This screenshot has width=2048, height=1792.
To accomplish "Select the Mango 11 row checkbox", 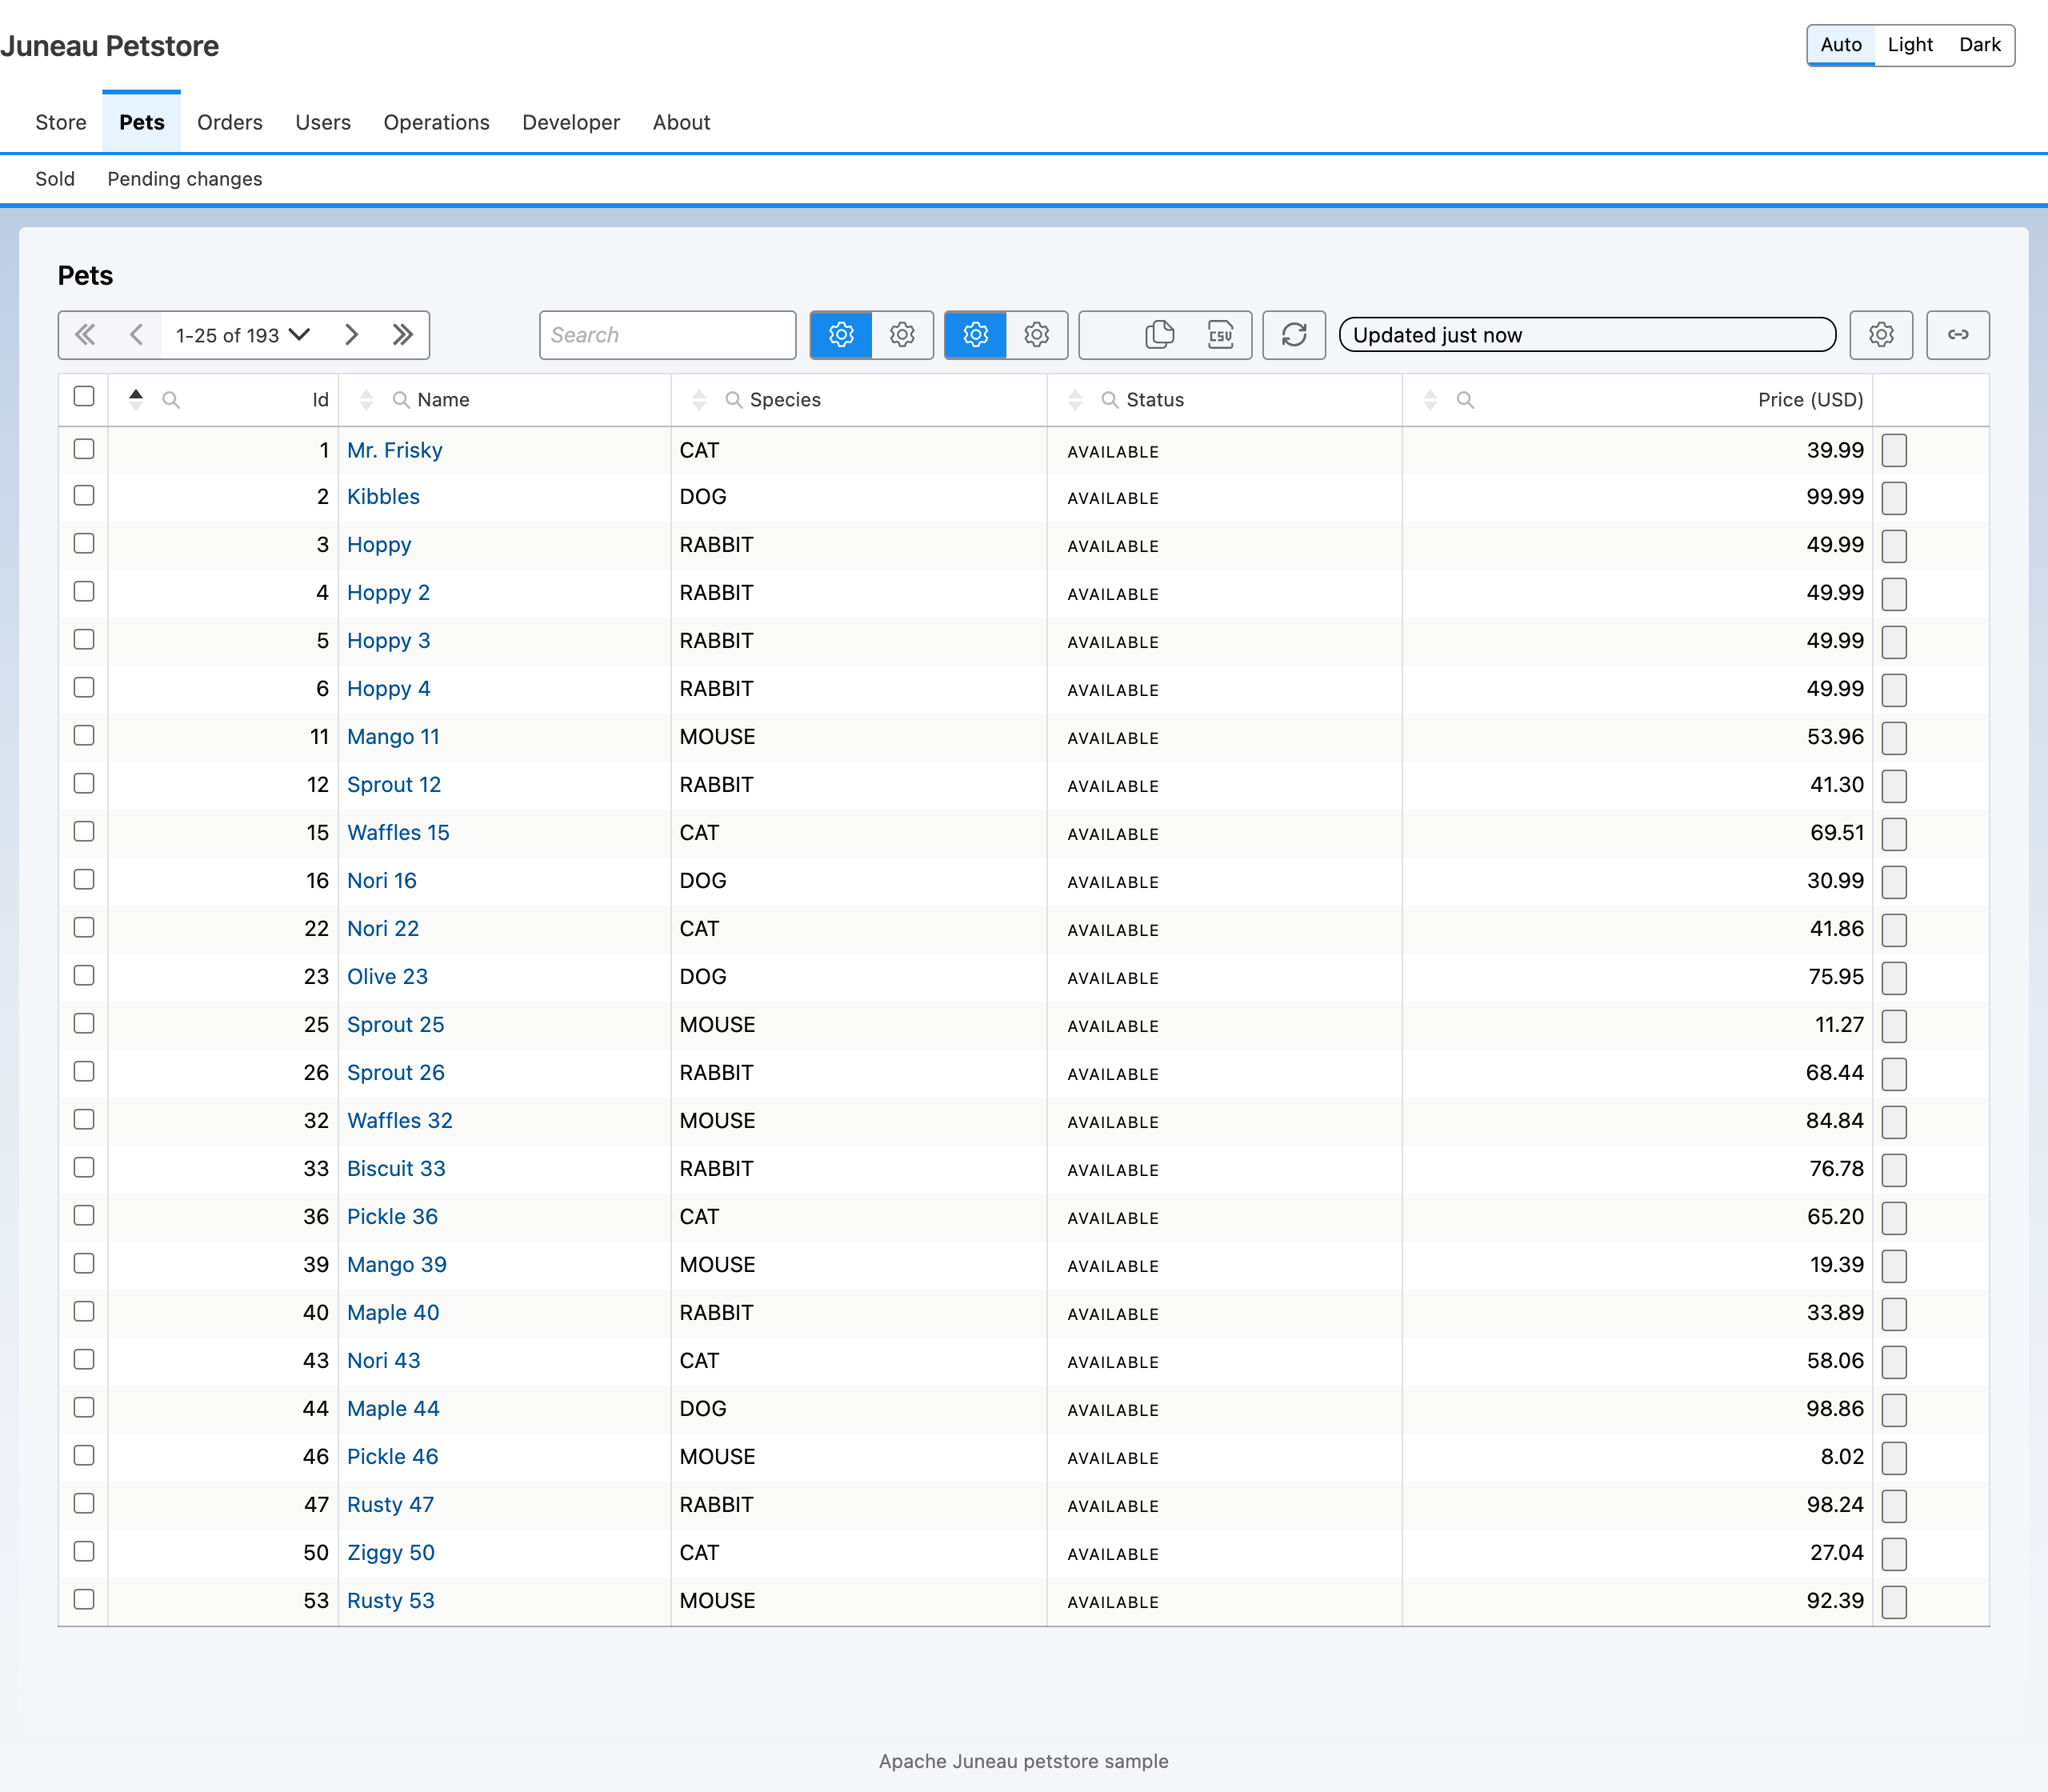I will [x=84, y=735].
